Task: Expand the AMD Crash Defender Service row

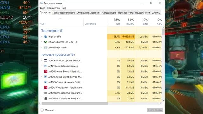Action: click(x=41, y=66)
